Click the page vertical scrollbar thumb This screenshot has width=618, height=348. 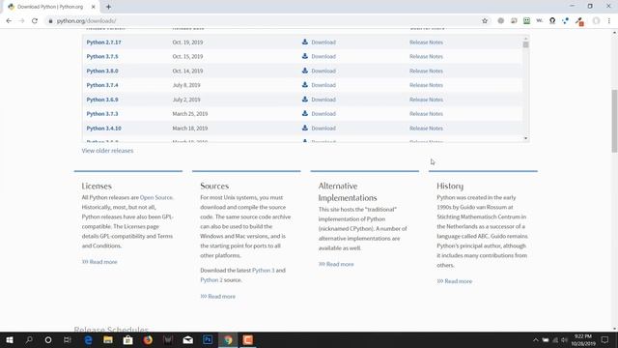614,121
